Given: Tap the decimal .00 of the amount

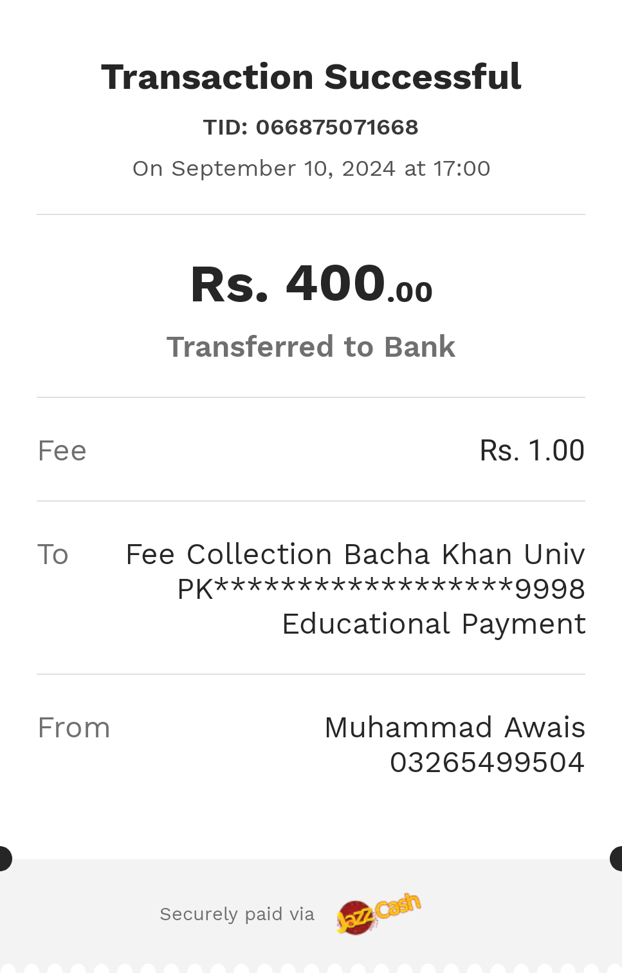Looking at the screenshot, I should coord(410,292).
